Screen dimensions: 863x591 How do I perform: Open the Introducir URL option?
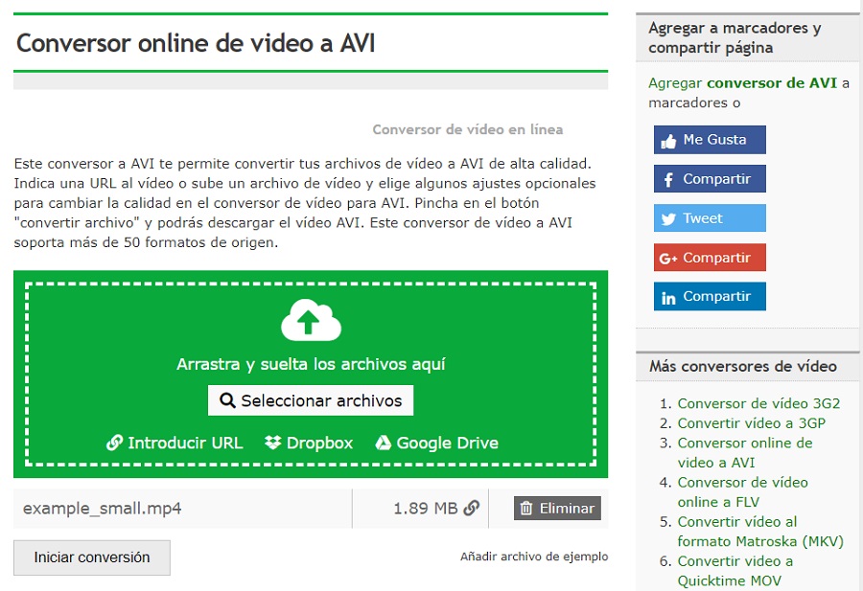(175, 443)
